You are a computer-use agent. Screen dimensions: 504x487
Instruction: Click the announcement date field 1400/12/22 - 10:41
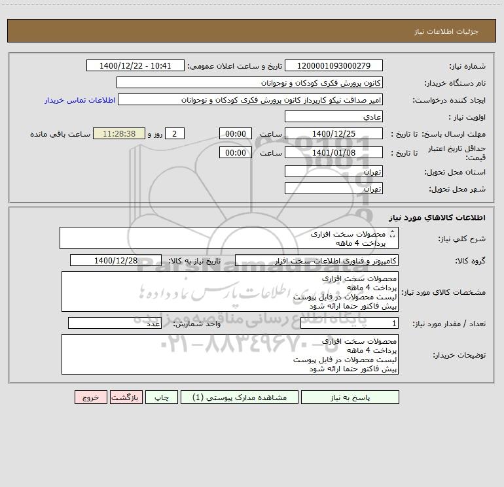[135, 65]
